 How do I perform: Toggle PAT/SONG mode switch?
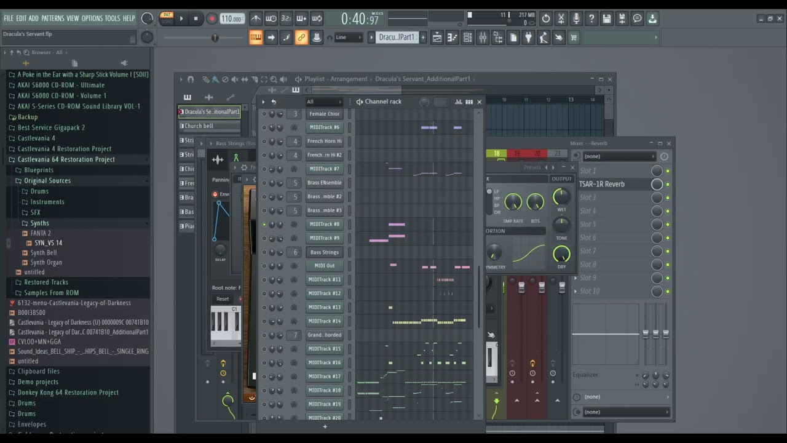(166, 18)
